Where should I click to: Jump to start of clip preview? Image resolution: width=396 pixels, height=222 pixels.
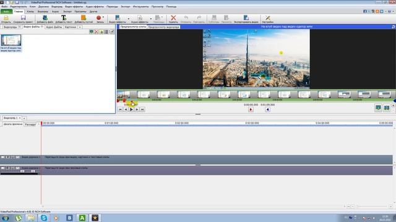120,110
